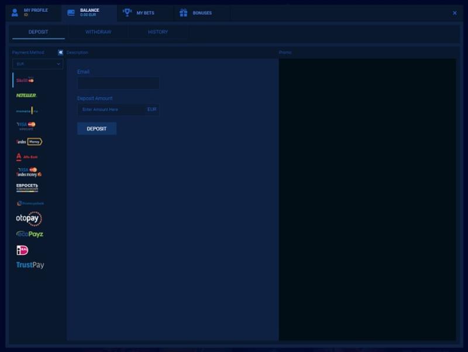Screen dimensions: 468x352
Task: Choose Neteller as payment method
Action: coord(26,95)
